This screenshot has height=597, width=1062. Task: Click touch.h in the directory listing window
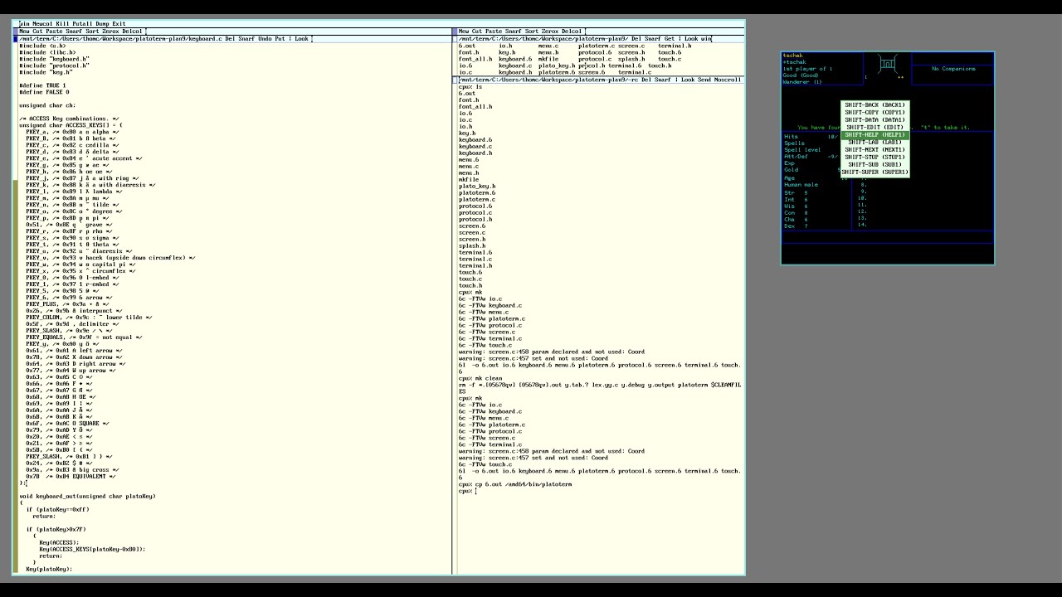pos(660,66)
